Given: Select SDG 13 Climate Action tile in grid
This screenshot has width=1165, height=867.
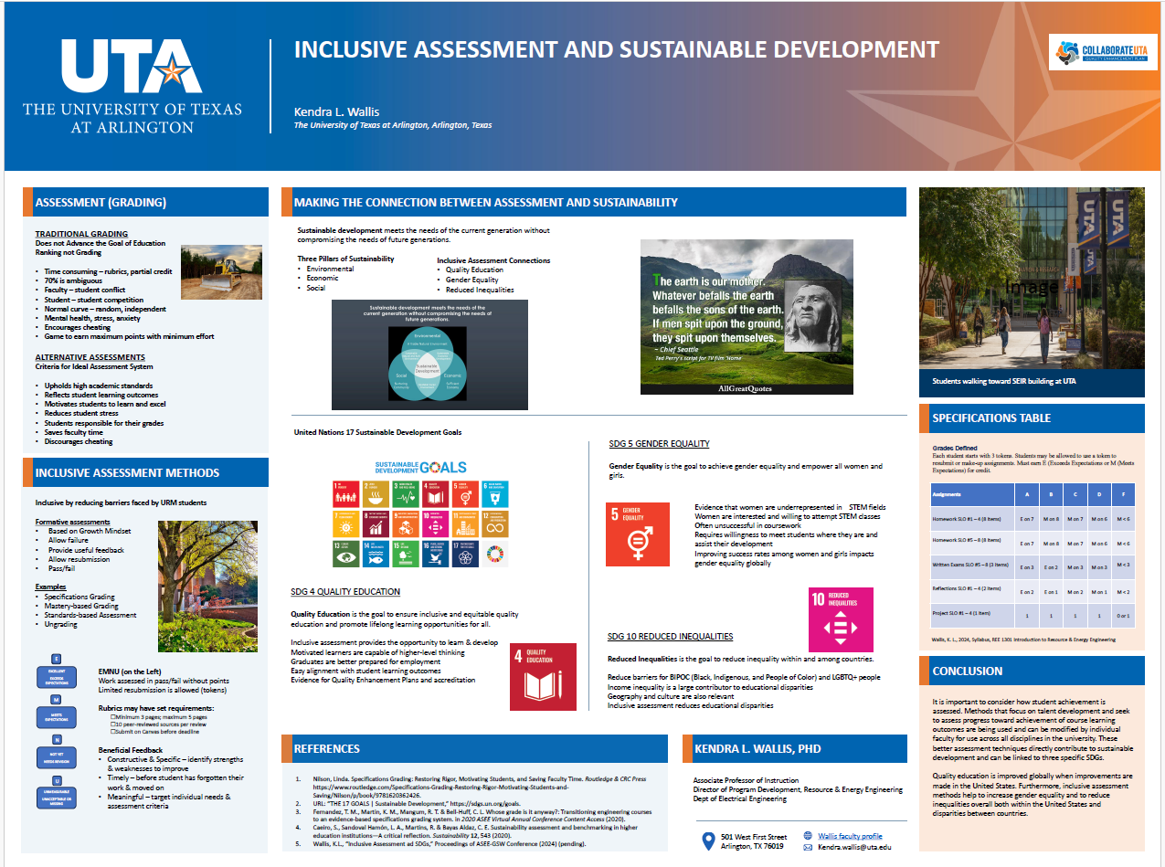Looking at the screenshot, I should click(x=347, y=554).
